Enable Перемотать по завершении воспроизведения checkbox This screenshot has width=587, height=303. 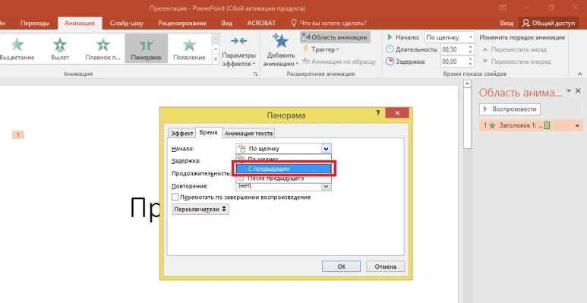(x=175, y=197)
